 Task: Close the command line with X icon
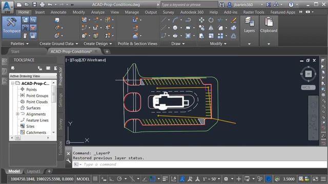pyautogui.click(x=68, y=153)
